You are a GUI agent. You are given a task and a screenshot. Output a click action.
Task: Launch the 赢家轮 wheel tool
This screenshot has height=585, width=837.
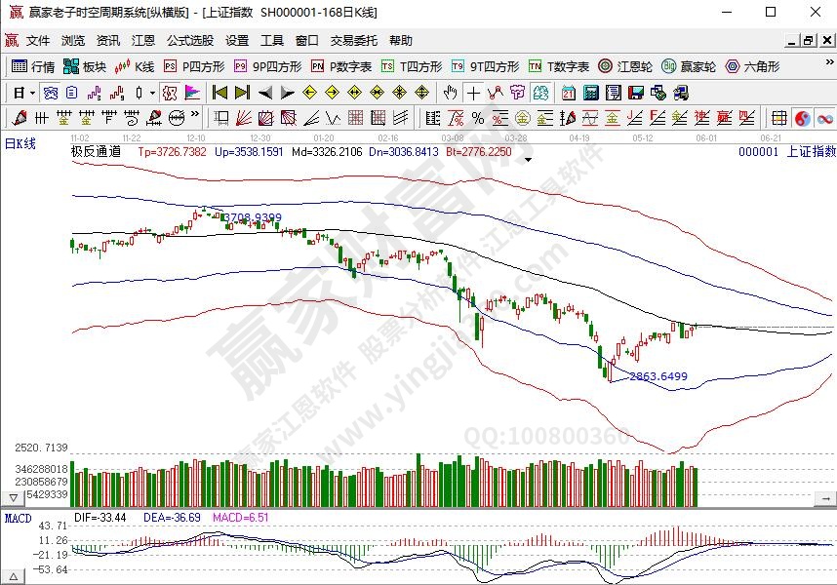tap(689, 67)
